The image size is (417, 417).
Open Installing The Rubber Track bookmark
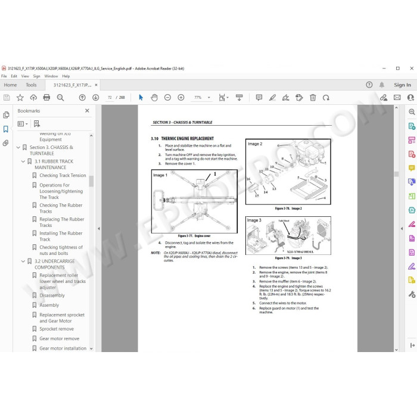61,236
